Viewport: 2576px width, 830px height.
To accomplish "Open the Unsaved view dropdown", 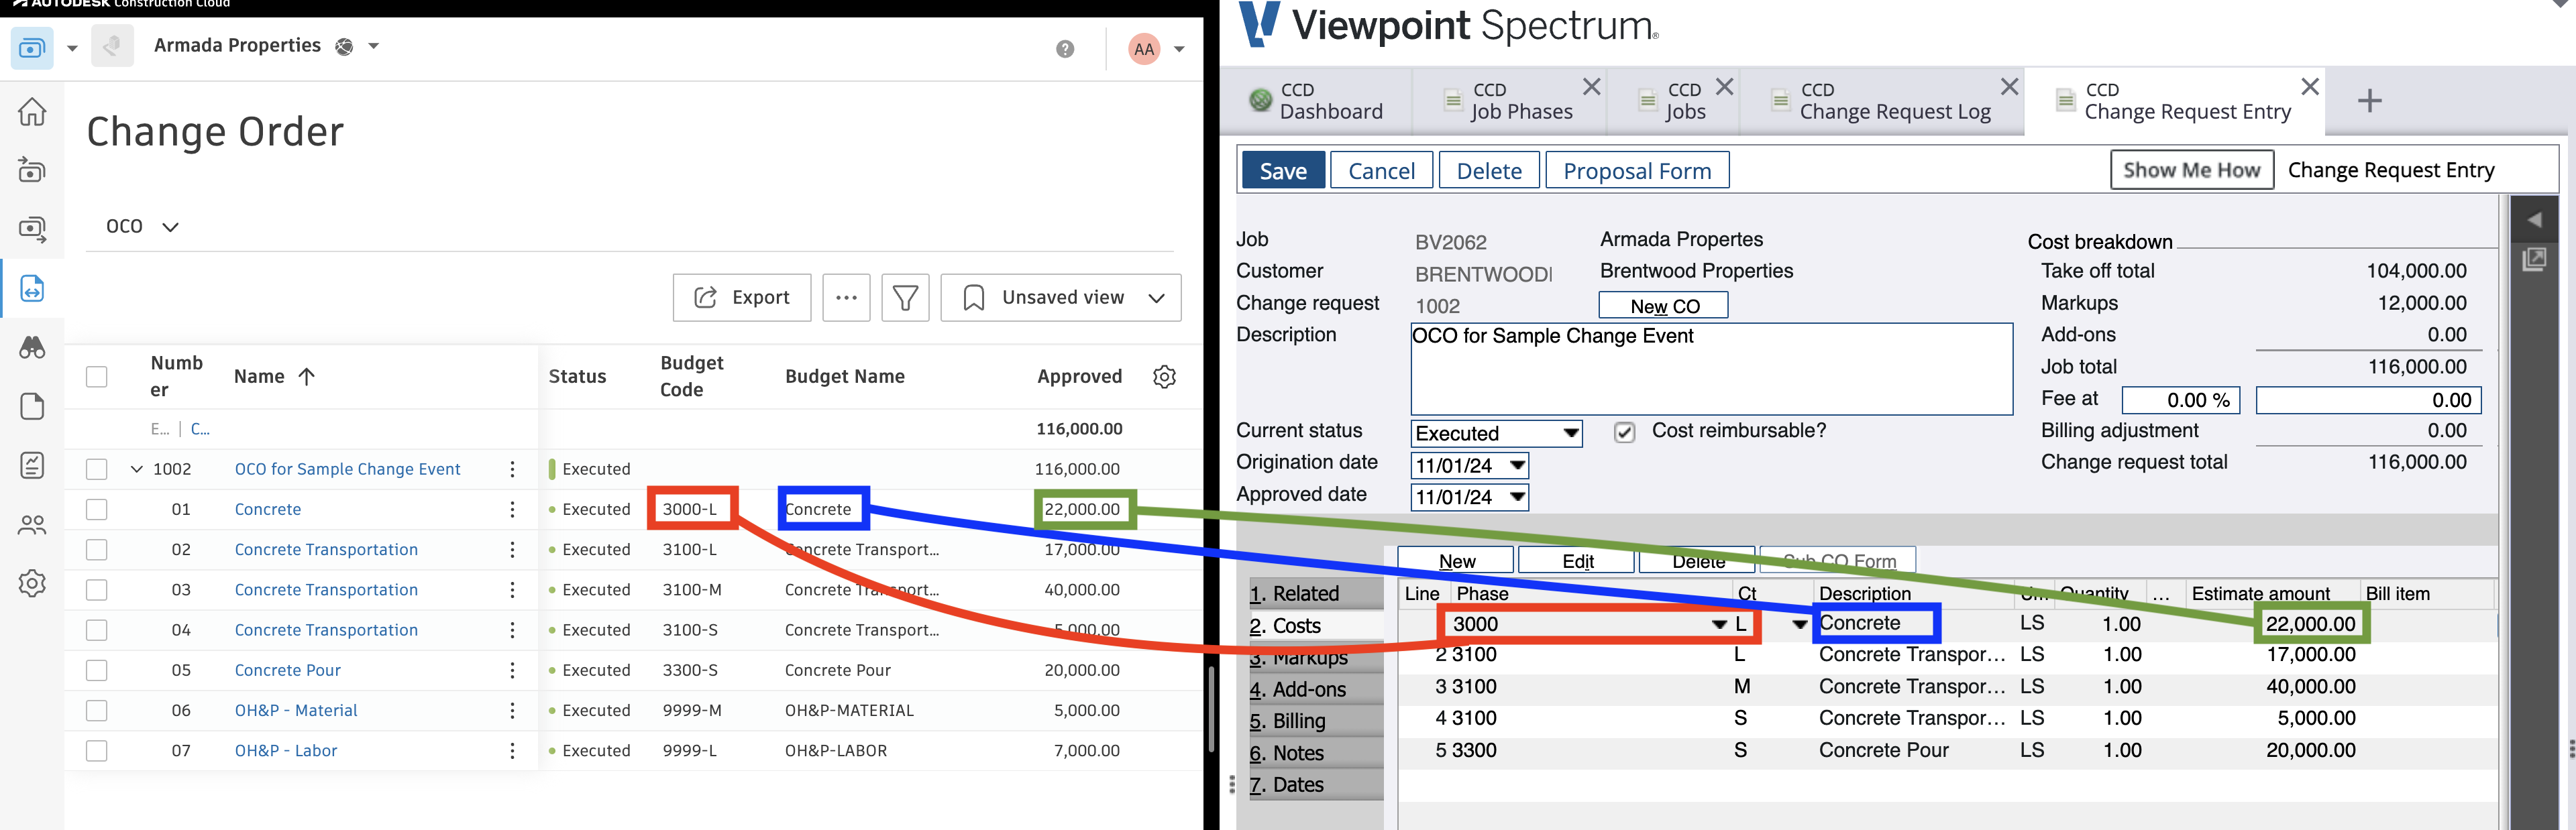I will tap(1061, 297).
